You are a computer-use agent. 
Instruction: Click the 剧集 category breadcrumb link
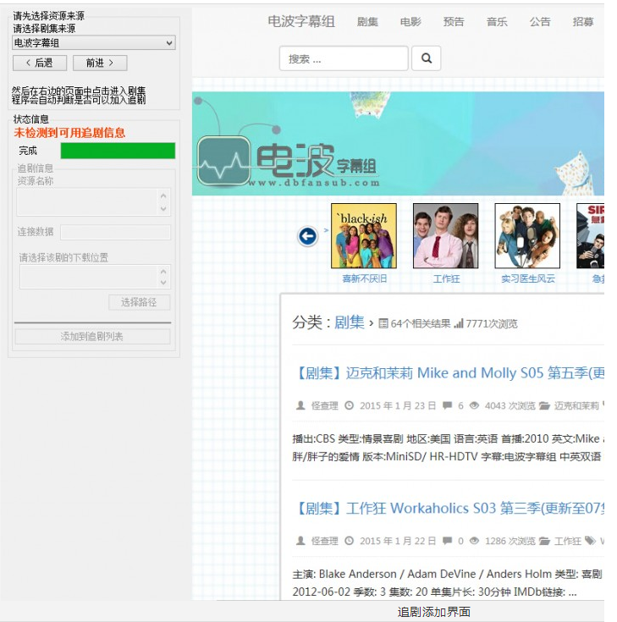click(350, 322)
